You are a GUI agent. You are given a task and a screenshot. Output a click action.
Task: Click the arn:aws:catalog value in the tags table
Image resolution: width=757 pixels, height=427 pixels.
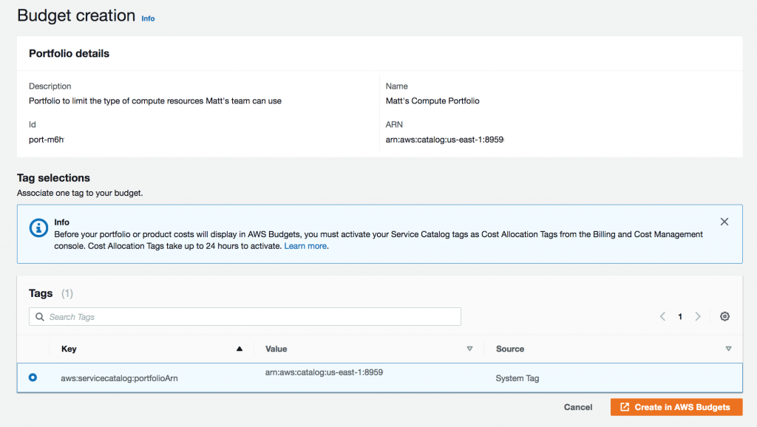coord(324,372)
